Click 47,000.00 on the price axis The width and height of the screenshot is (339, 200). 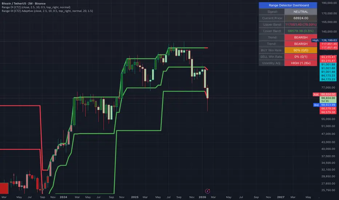[x=328, y=134]
